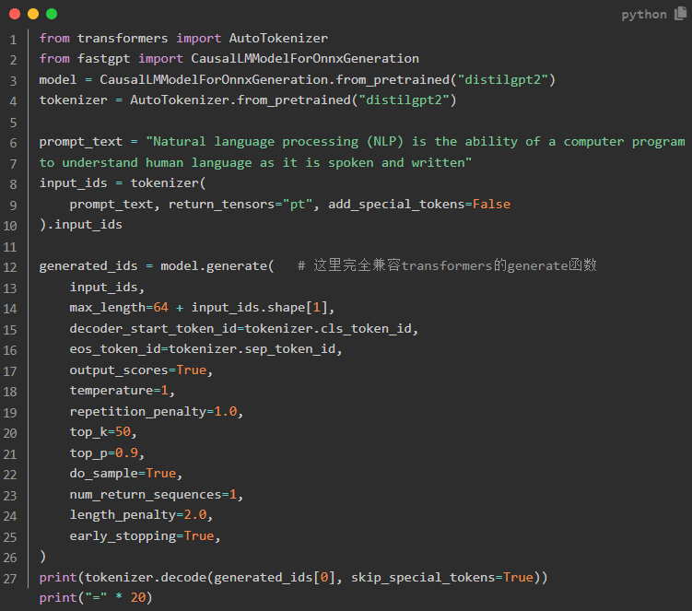Click 'input_ids = tokenizer(' on line 8

tap(123, 183)
